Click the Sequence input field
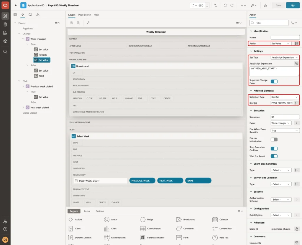This screenshot has height=245, width=302. click(285, 117)
